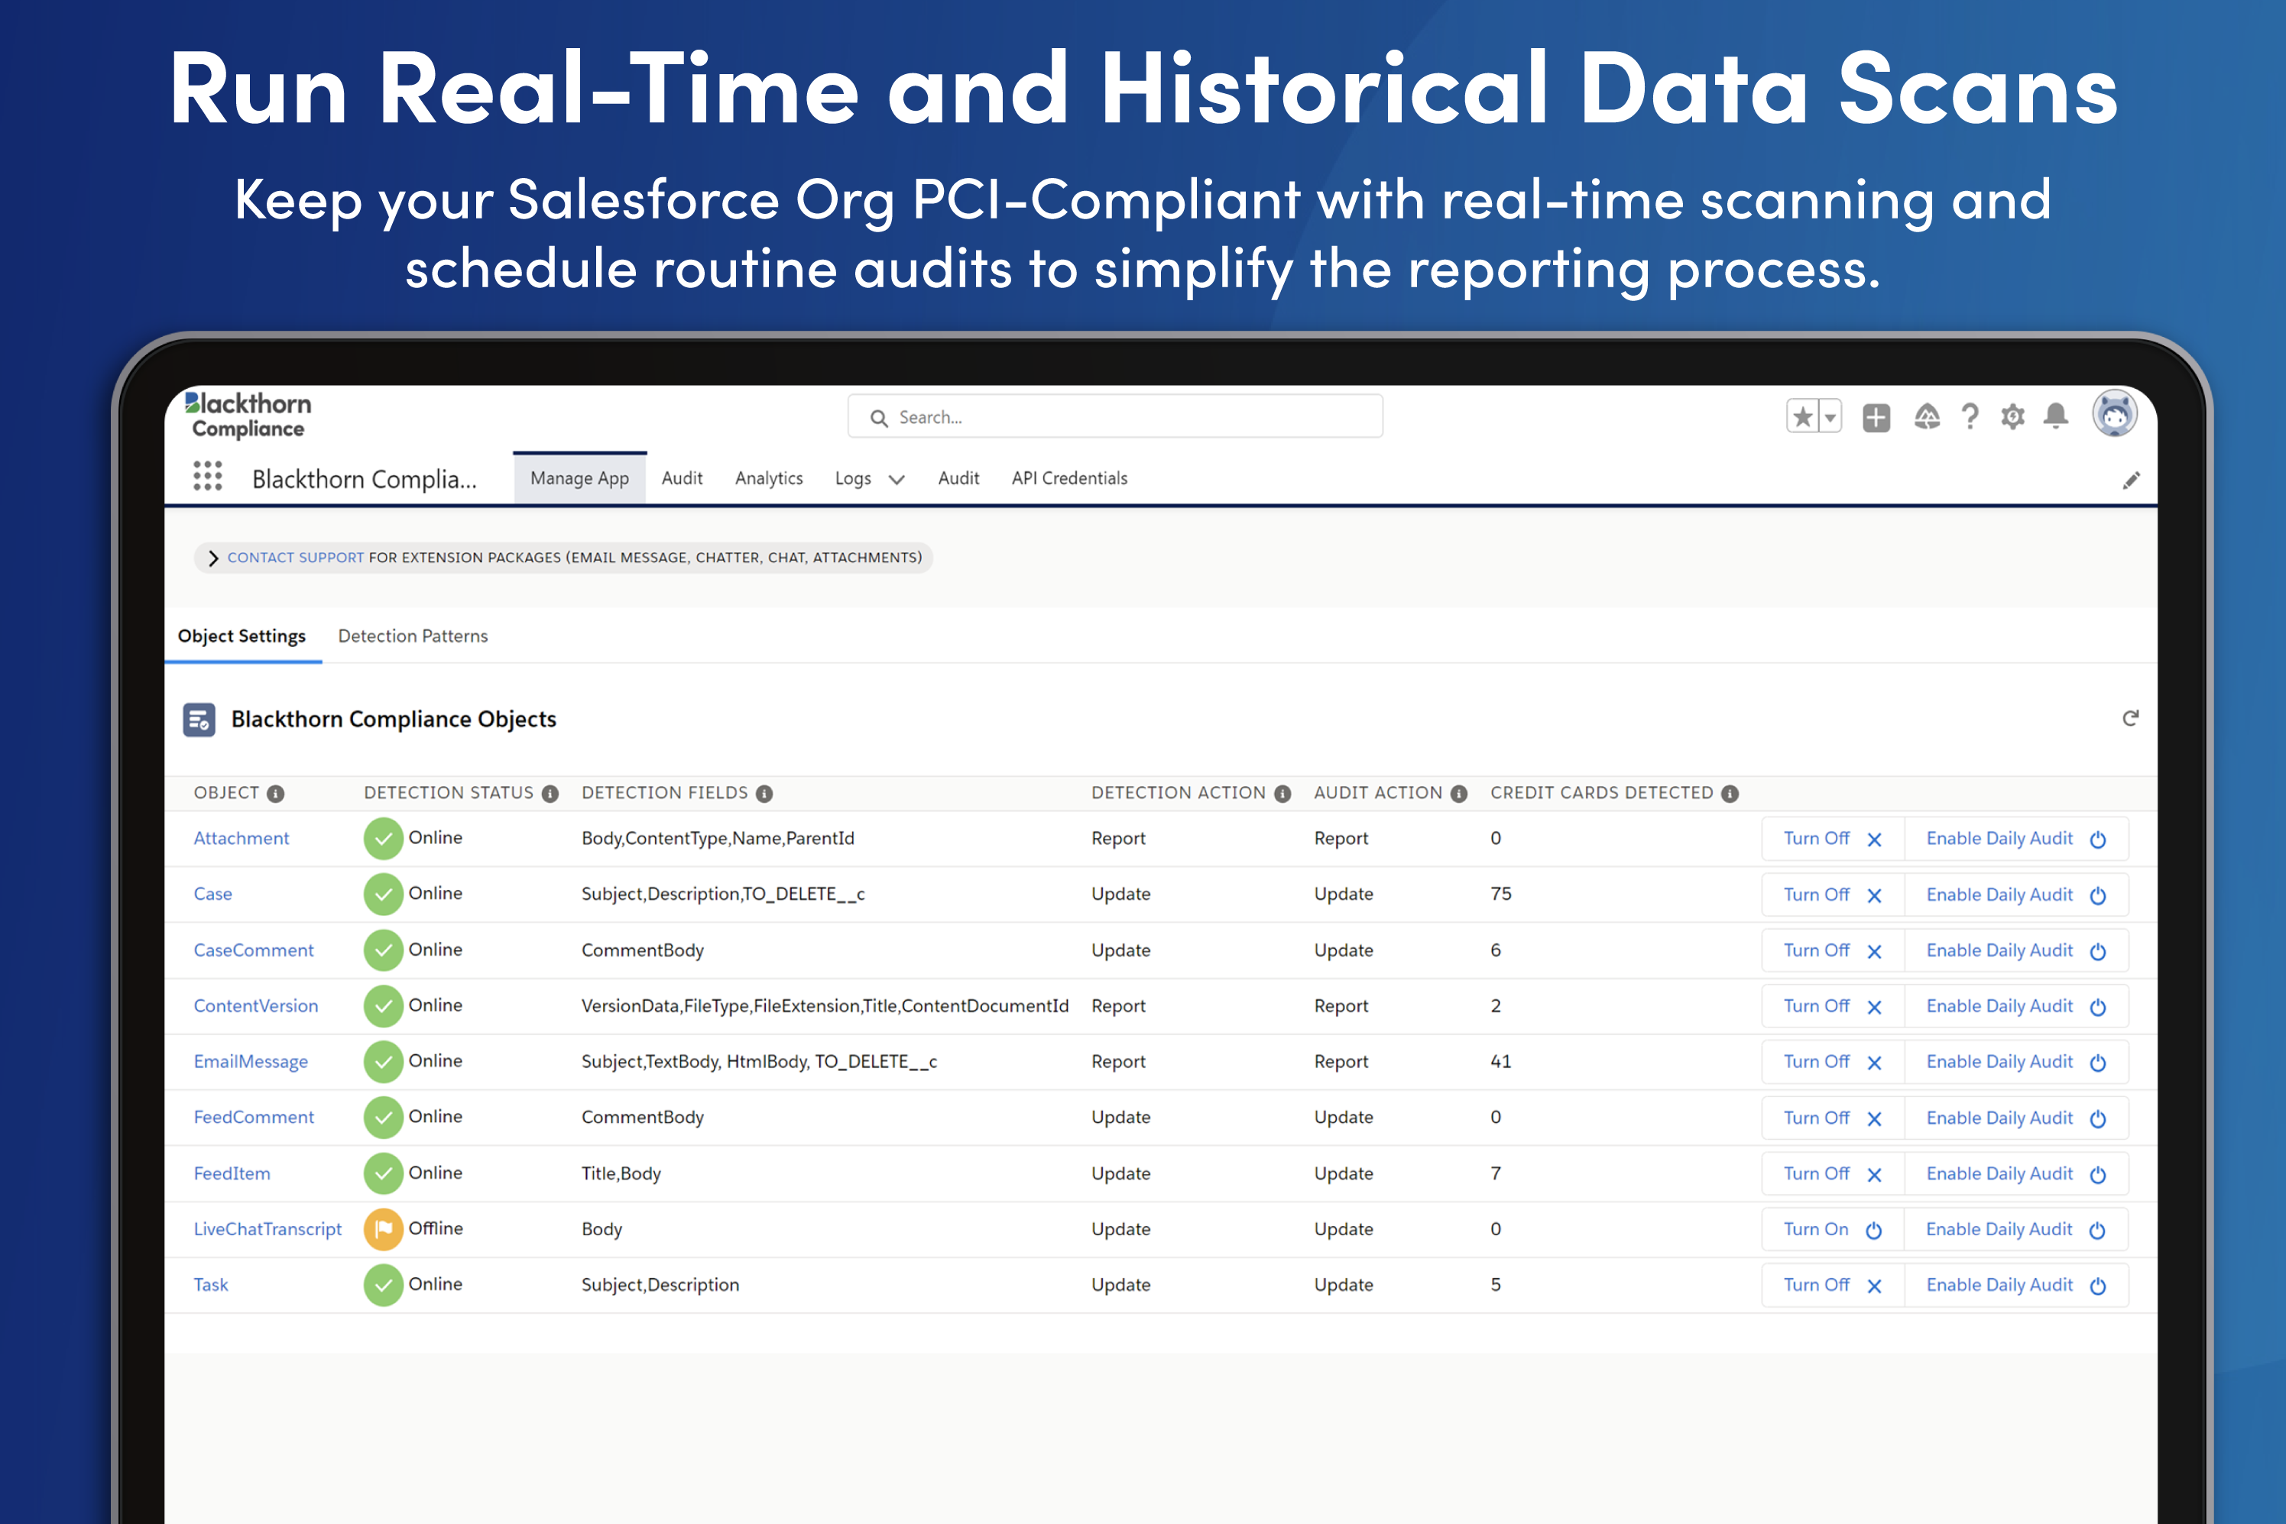
Task: Turn Off detection for CaseComment
Action: tap(1832, 950)
